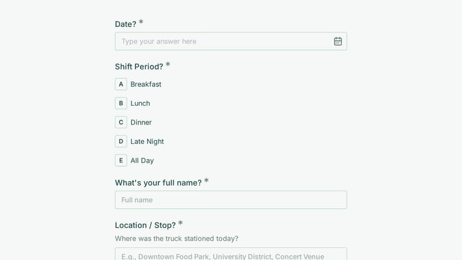Click the Date answer input field

coord(231,41)
